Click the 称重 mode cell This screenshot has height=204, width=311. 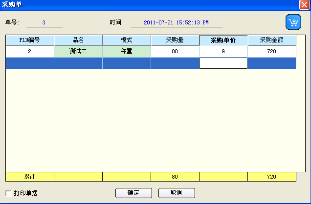tap(127, 51)
